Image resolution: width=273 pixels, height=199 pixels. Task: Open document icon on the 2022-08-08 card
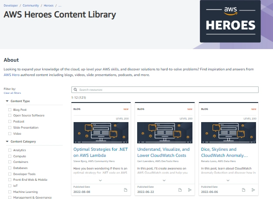pos(125,190)
